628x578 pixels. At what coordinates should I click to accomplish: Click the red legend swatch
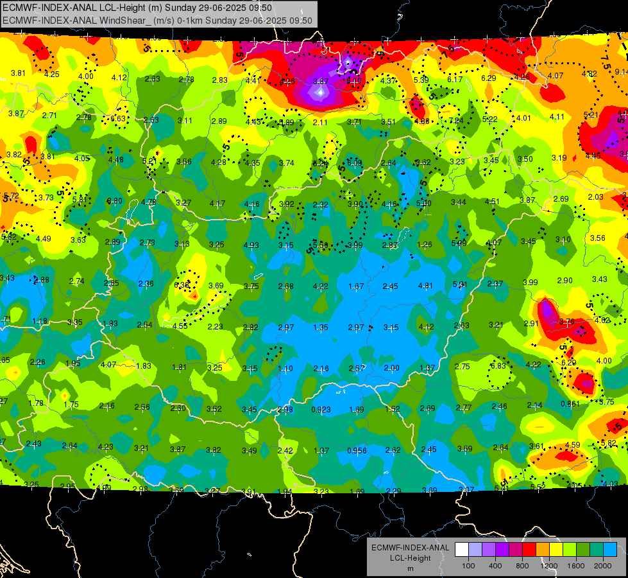coord(529,550)
